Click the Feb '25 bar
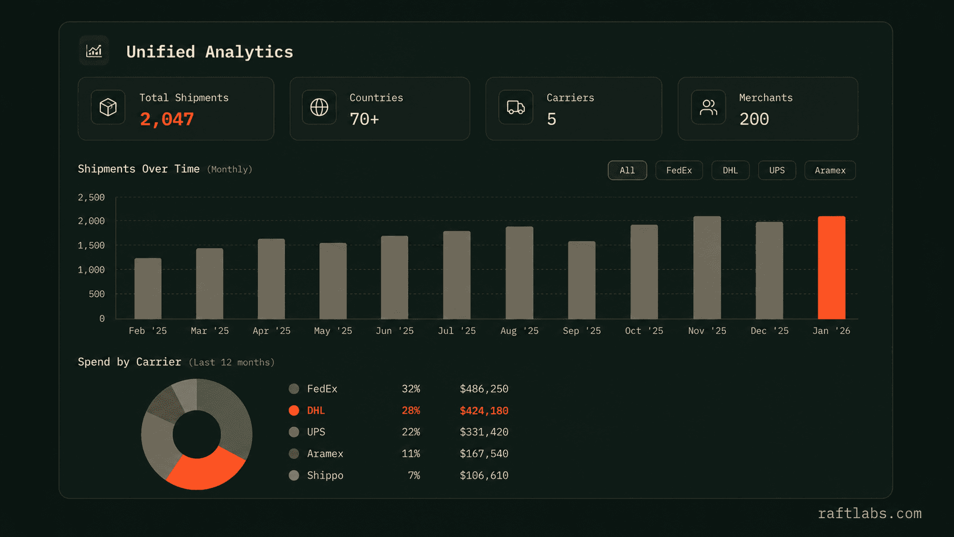The image size is (954, 537). [148, 289]
